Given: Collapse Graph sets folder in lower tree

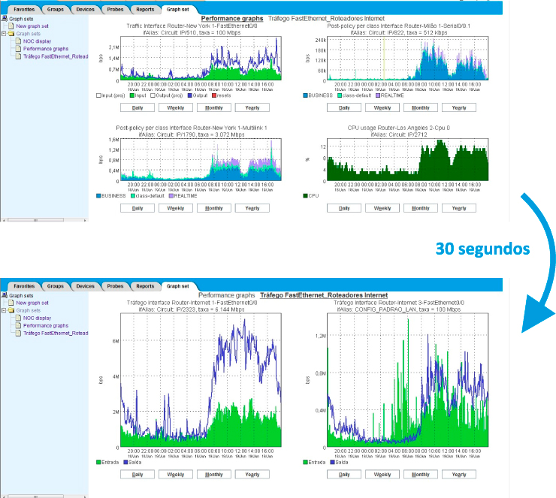Looking at the screenshot, I should pyautogui.click(x=4, y=310).
